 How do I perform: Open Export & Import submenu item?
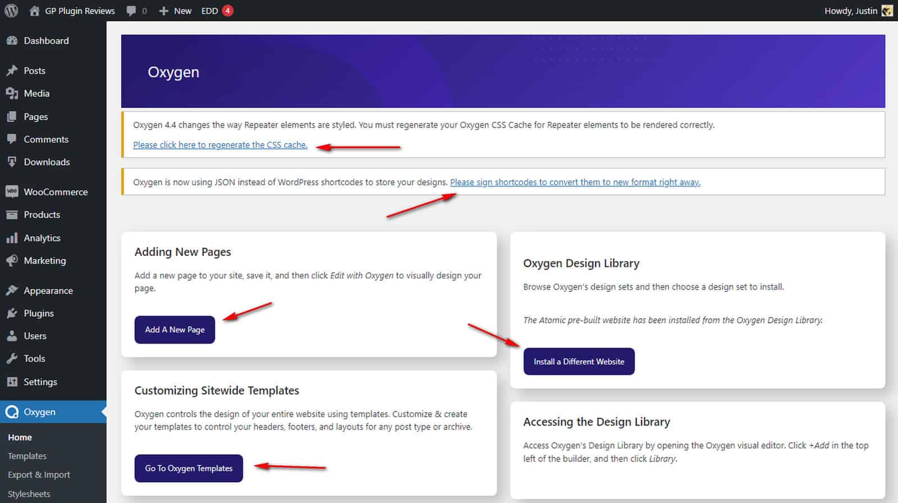point(39,474)
